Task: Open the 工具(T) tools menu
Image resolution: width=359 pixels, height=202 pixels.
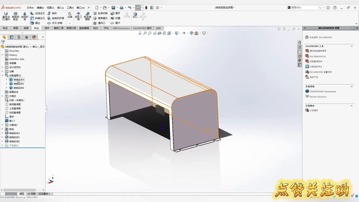Action: tap(70, 8)
